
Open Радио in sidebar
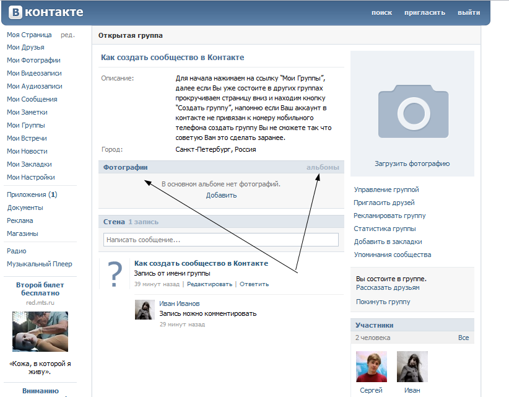pos(17,251)
